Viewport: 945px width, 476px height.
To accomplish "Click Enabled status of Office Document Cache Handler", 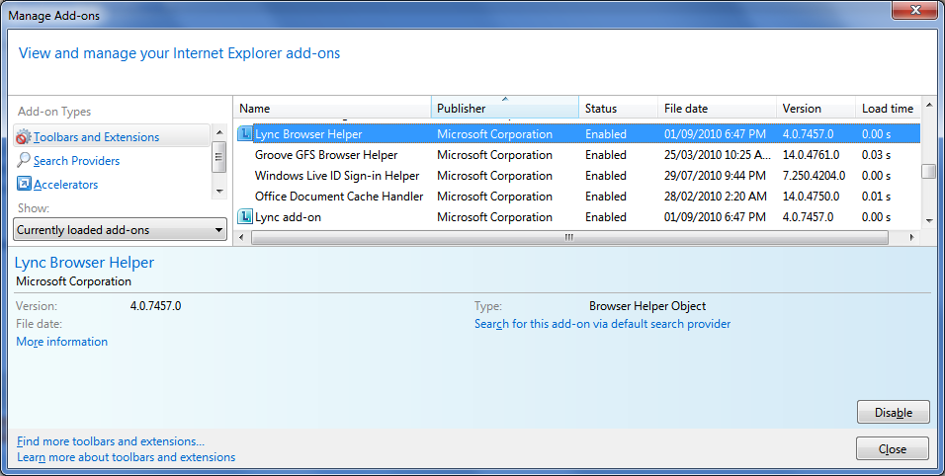I will [x=606, y=197].
